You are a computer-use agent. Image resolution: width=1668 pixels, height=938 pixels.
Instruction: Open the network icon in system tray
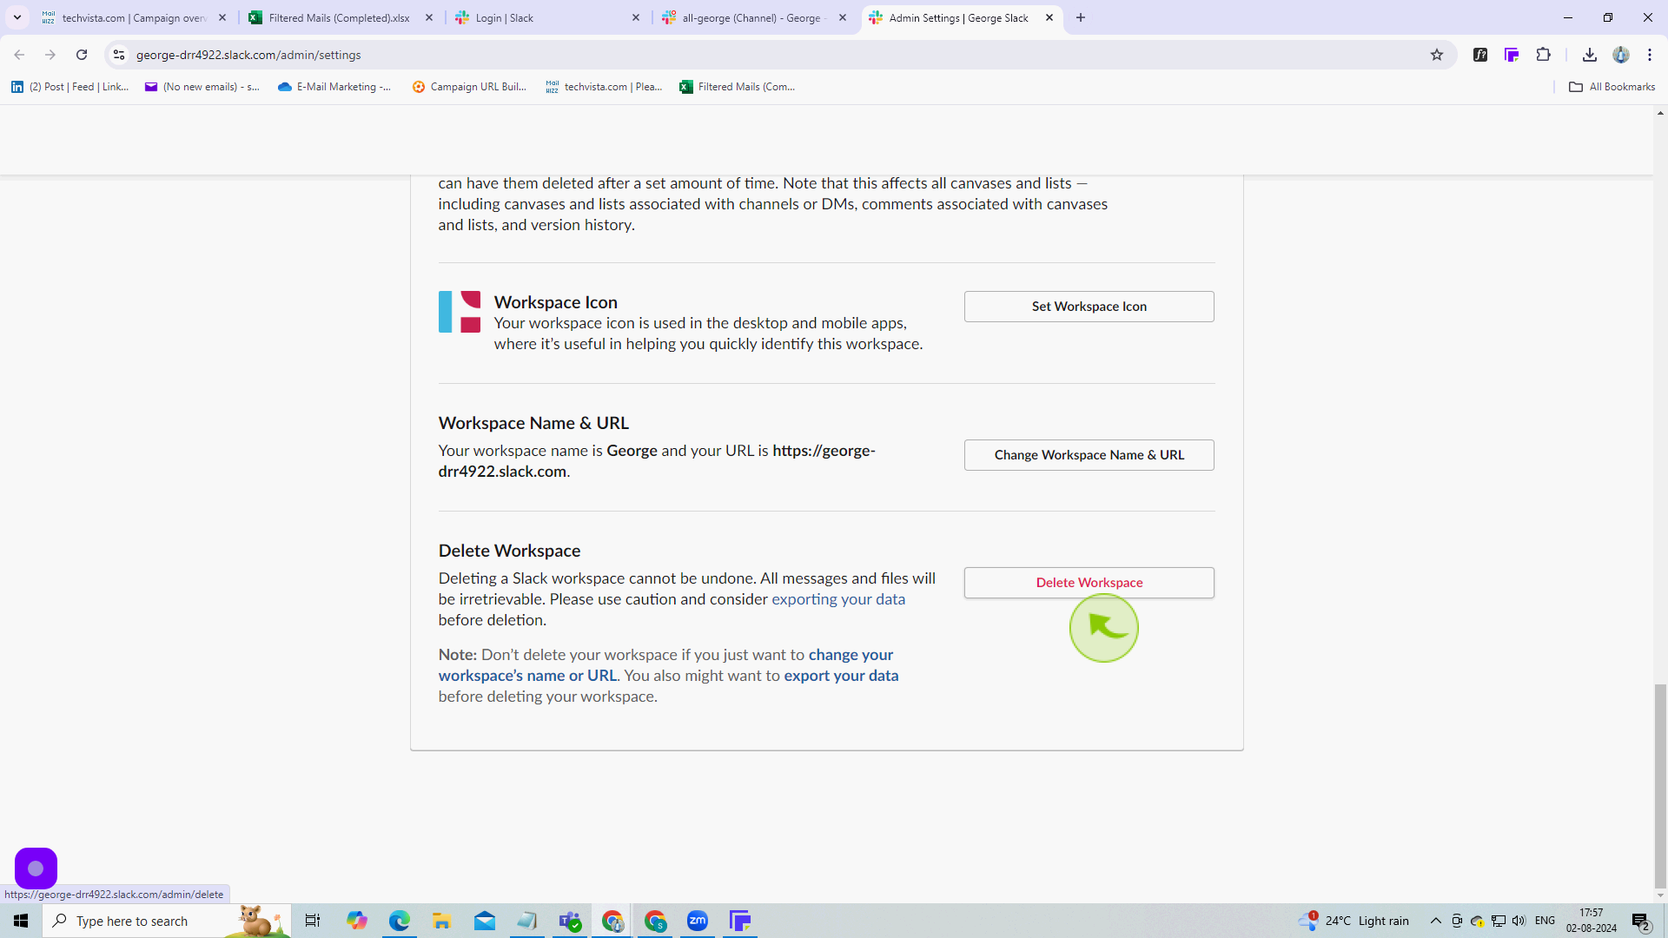coord(1499,921)
